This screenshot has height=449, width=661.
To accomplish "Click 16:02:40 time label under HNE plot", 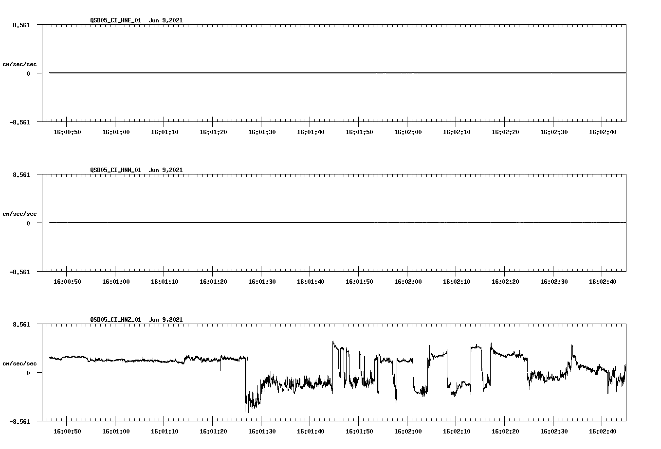I will pos(603,132).
